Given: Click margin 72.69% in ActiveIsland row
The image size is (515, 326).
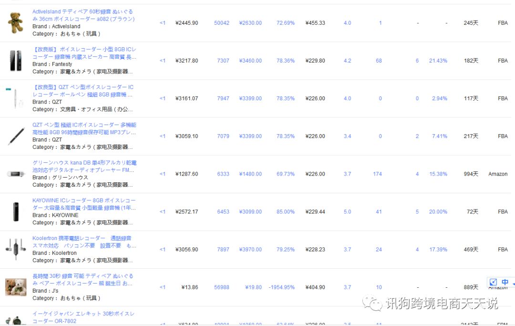Looking at the screenshot, I should click(x=286, y=23).
